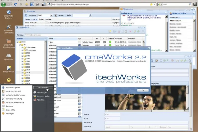Open dpa News desktop icon
This screenshot has height=132, width=198.
coord(9,57)
